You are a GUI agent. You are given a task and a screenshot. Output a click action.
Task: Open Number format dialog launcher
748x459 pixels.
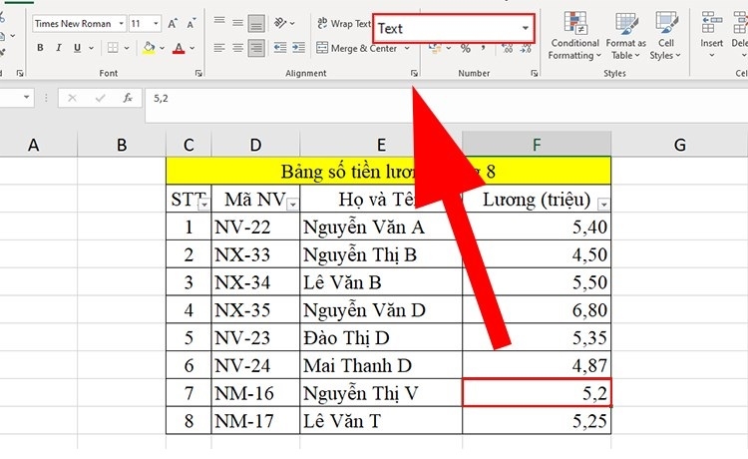tap(535, 74)
